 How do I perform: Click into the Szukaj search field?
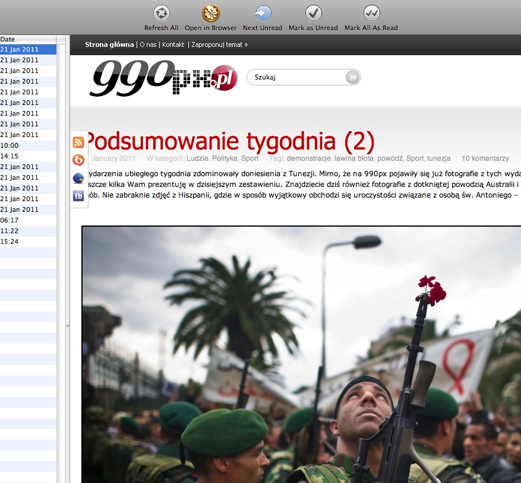point(294,77)
